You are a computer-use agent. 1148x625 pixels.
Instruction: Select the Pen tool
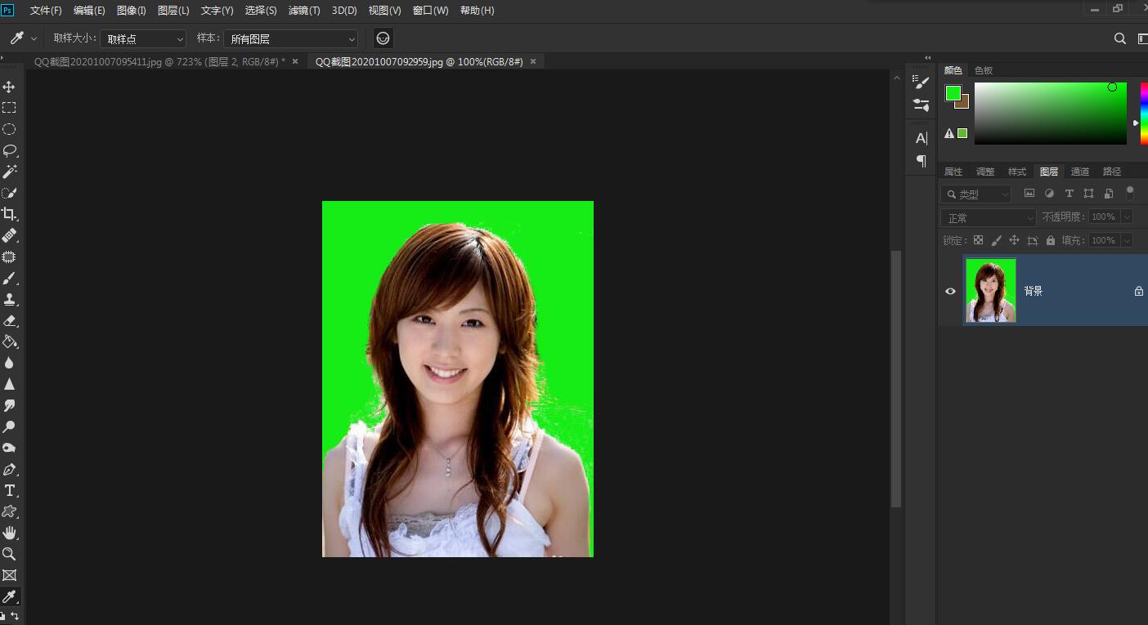(x=9, y=470)
